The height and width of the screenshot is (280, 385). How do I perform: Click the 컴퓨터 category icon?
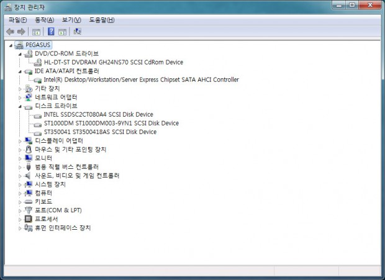click(29, 193)
